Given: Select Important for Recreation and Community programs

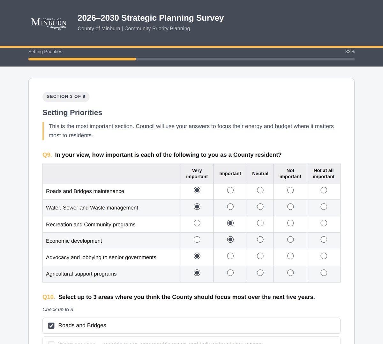Looking at the screenshot, I should point(230,223).
